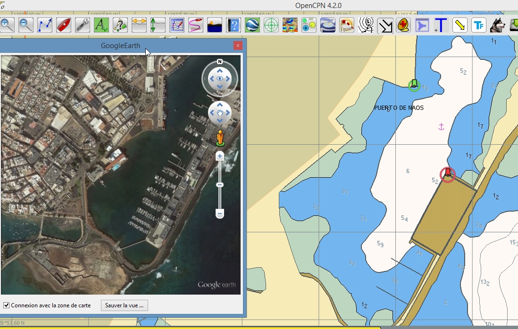Click the North 'N' compass reset

point(220,62)
